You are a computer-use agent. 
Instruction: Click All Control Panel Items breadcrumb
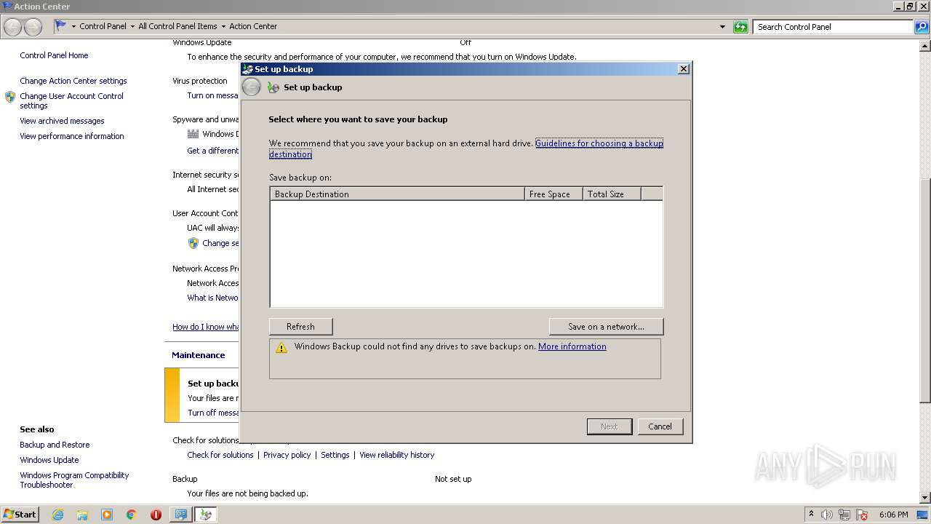pos(177,26)
